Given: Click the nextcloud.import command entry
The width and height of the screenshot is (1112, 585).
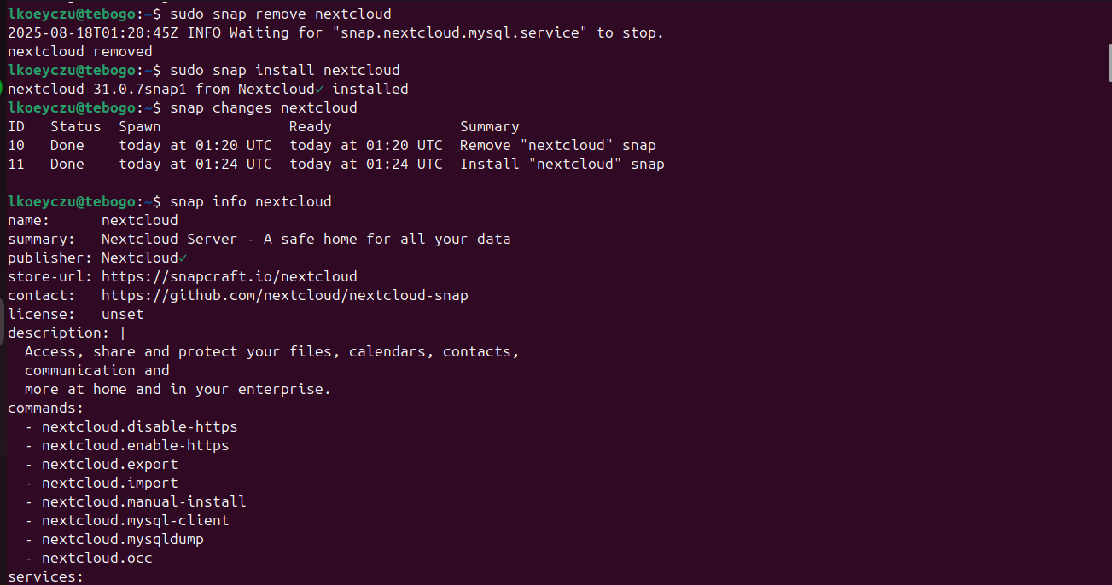Looking at the screenshot, I should click(110, 483).
